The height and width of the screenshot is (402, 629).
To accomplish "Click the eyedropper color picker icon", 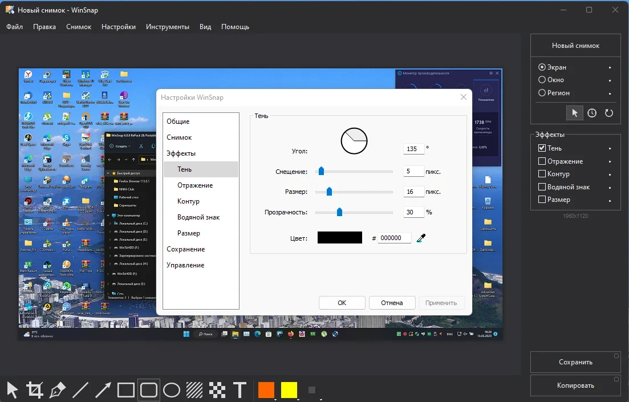I will (421, 238).
